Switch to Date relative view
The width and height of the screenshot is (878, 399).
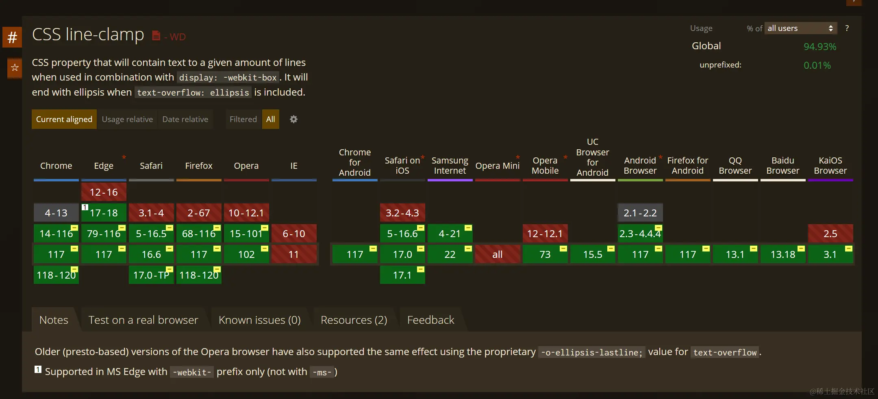185,119
